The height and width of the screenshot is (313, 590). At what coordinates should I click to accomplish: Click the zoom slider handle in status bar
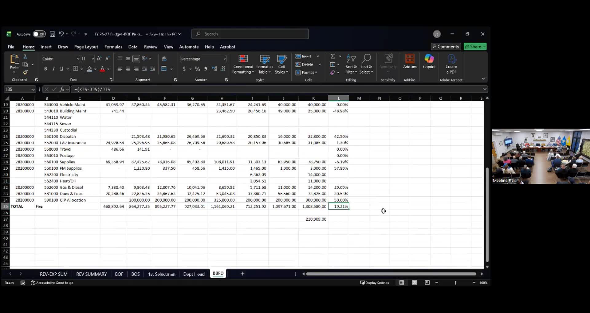[455, 283]
